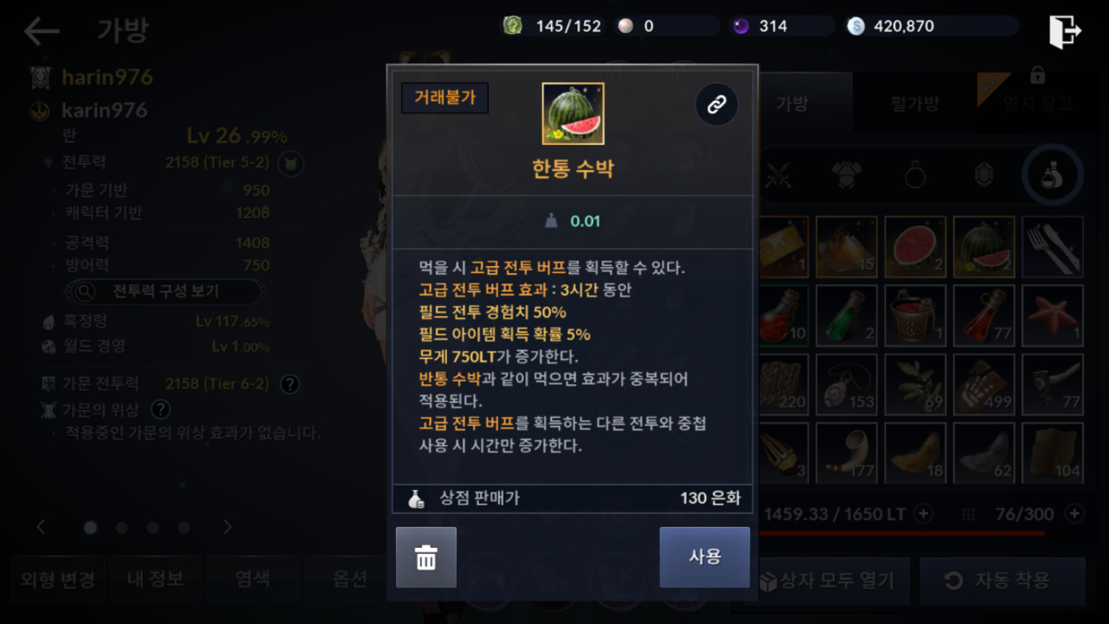Click the back arrow next to 가방
The image size is (1109, 624).
[41, 31]
